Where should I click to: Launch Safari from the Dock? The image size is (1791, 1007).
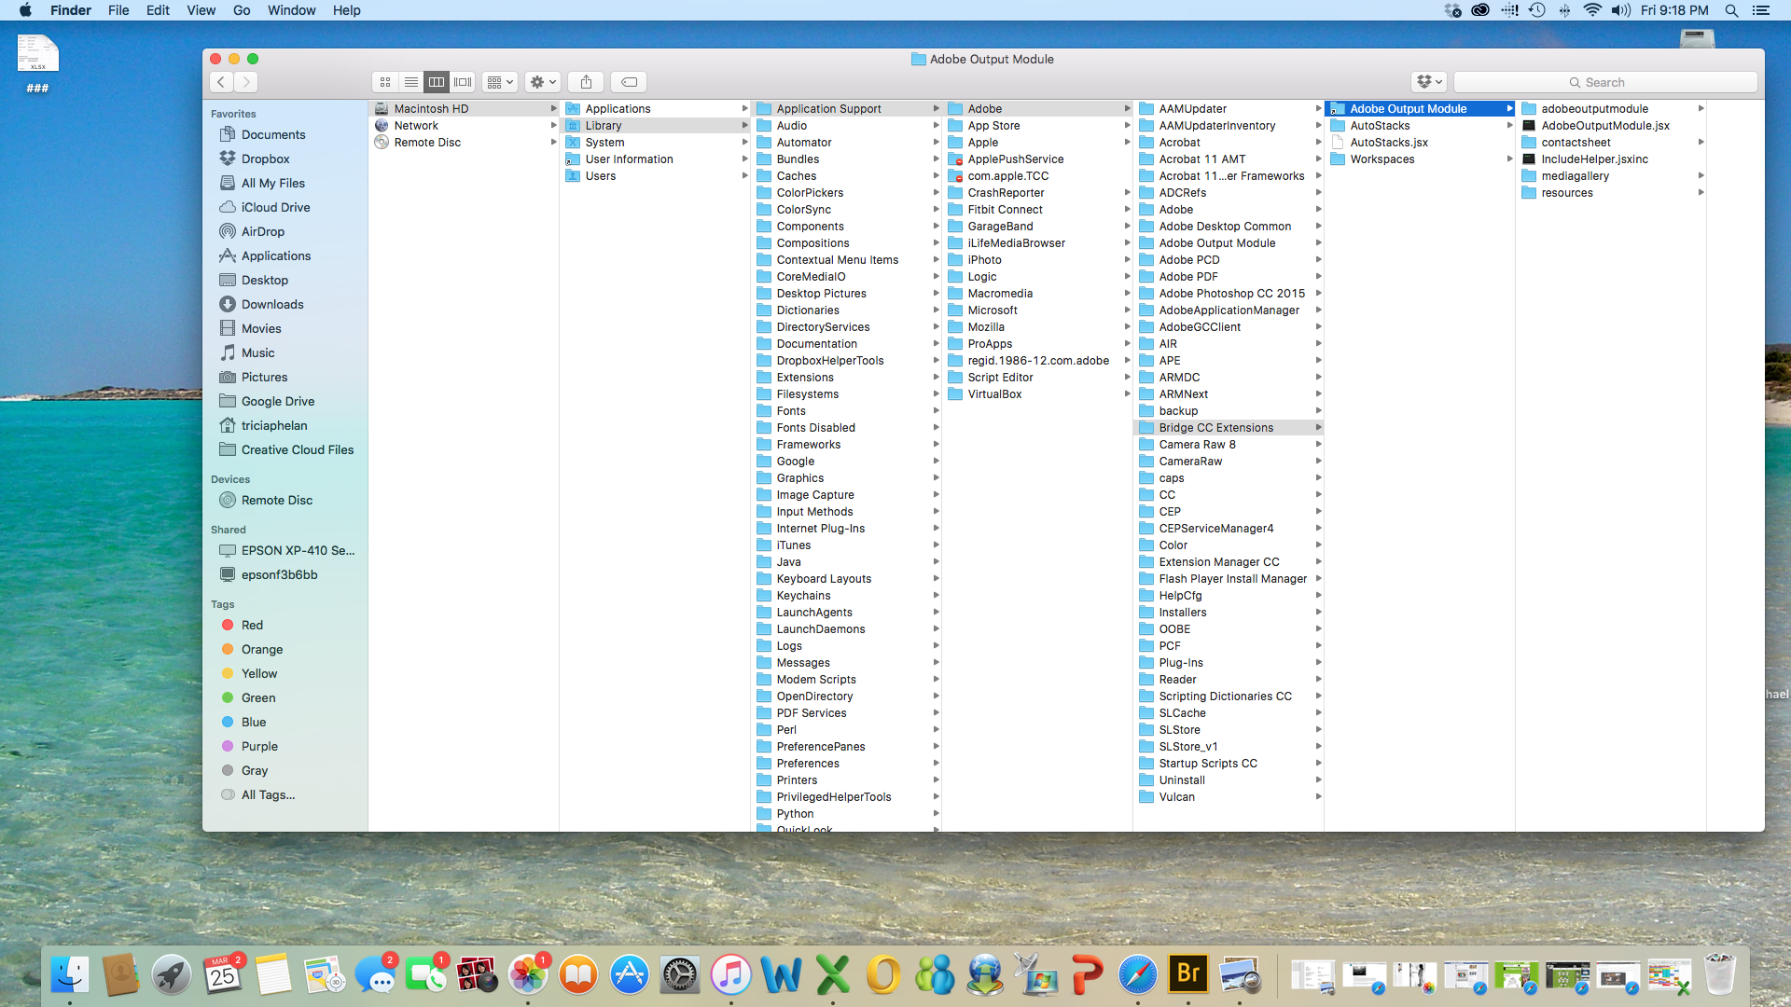point(1137,974)
